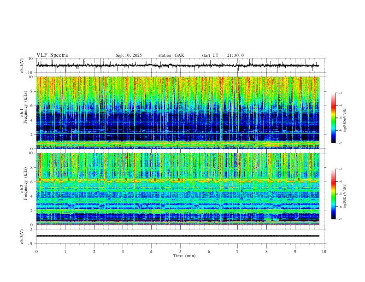365x282 pixels.
Task: Click lower colorbar "log(PSD)(V²/Hz)" label
Action: coord(345,196)
